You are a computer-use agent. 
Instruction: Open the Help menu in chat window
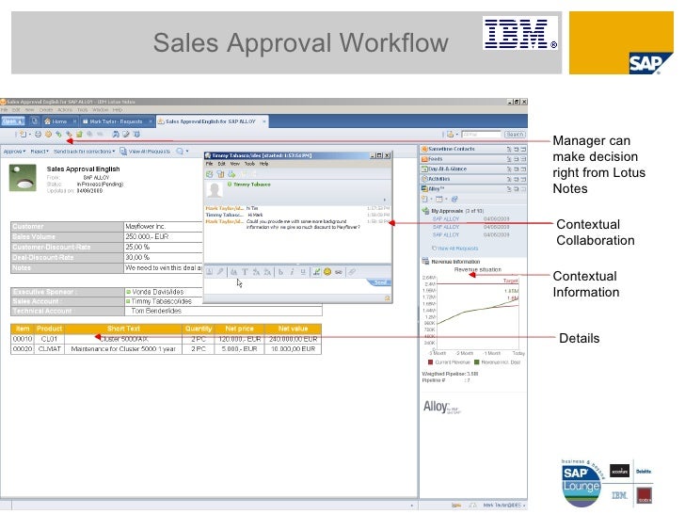click(x=263, y=164)
